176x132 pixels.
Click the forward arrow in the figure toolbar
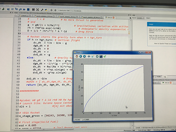point(85,56)
